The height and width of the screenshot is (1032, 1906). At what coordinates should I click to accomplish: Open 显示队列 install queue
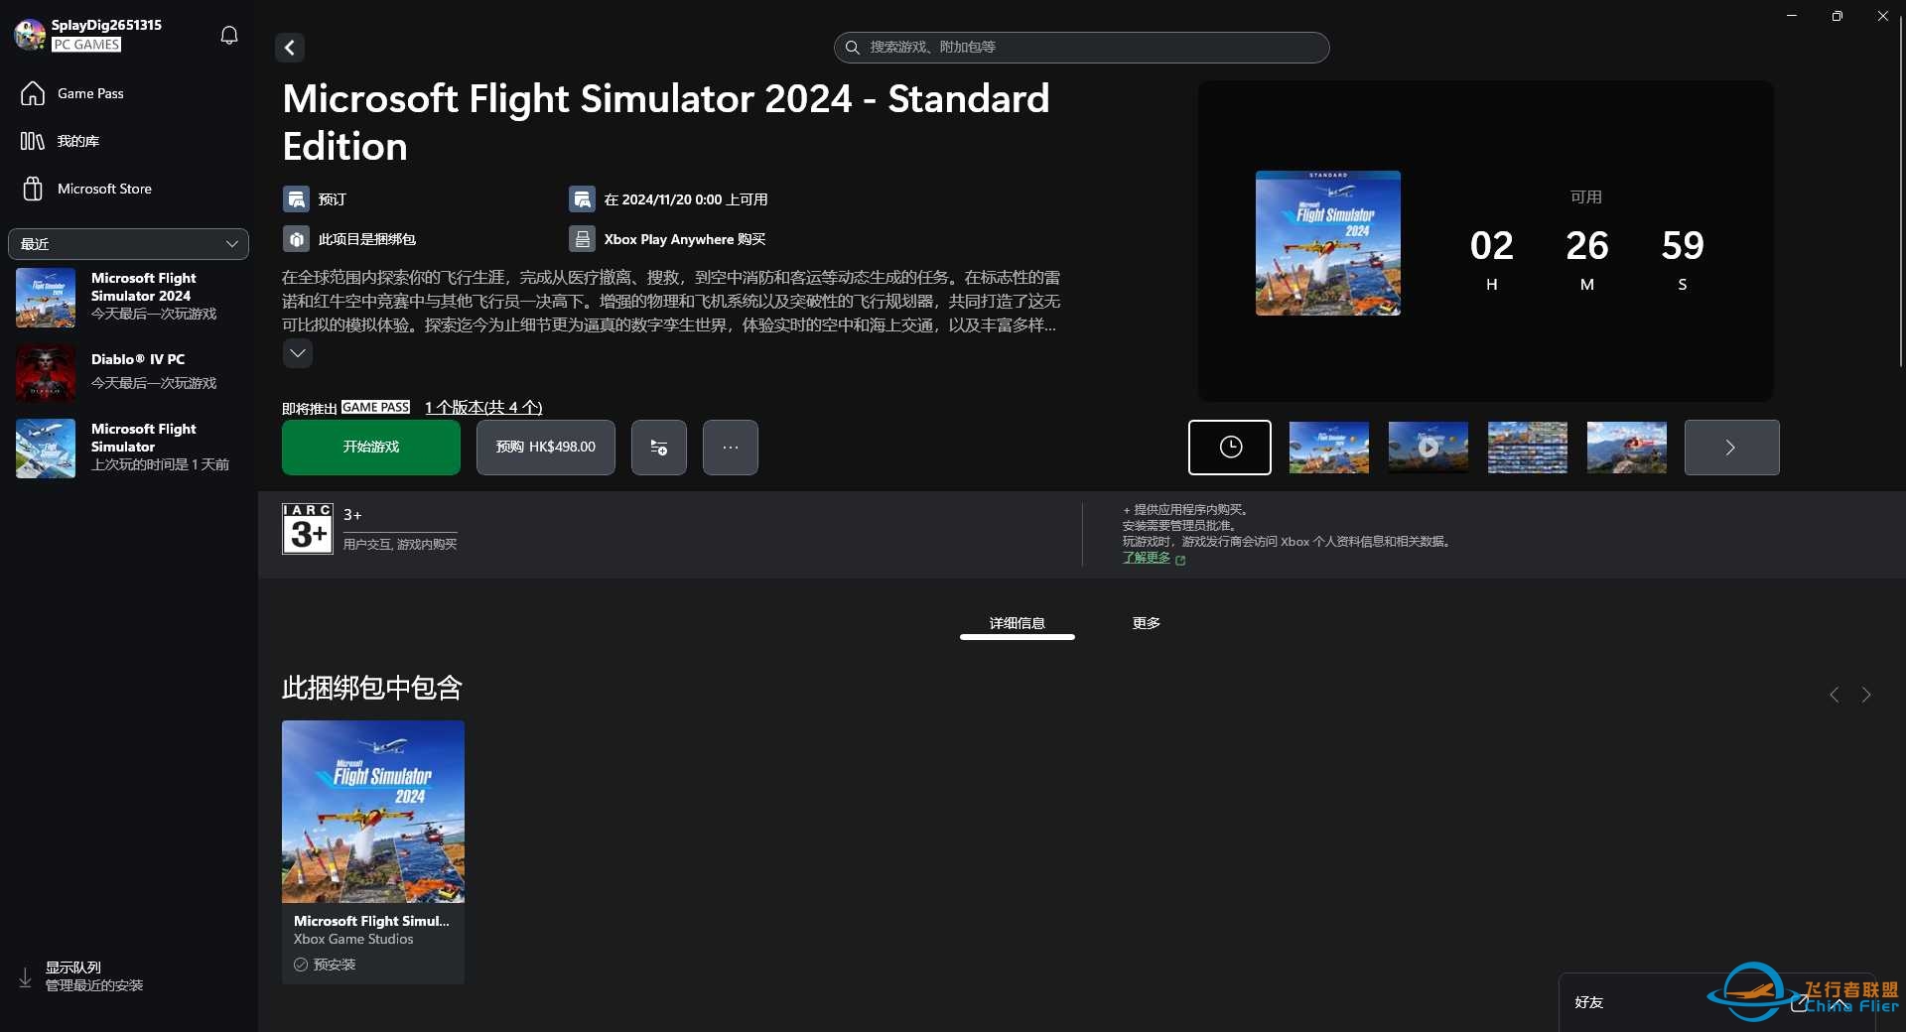(x=81, y=976)
